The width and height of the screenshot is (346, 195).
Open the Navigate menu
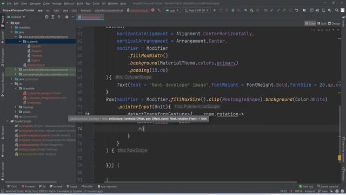pyautogui.click(x=35, y=4)
